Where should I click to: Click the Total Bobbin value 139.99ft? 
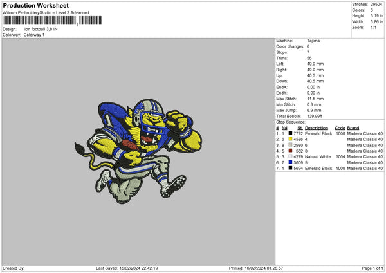point(315,116)
